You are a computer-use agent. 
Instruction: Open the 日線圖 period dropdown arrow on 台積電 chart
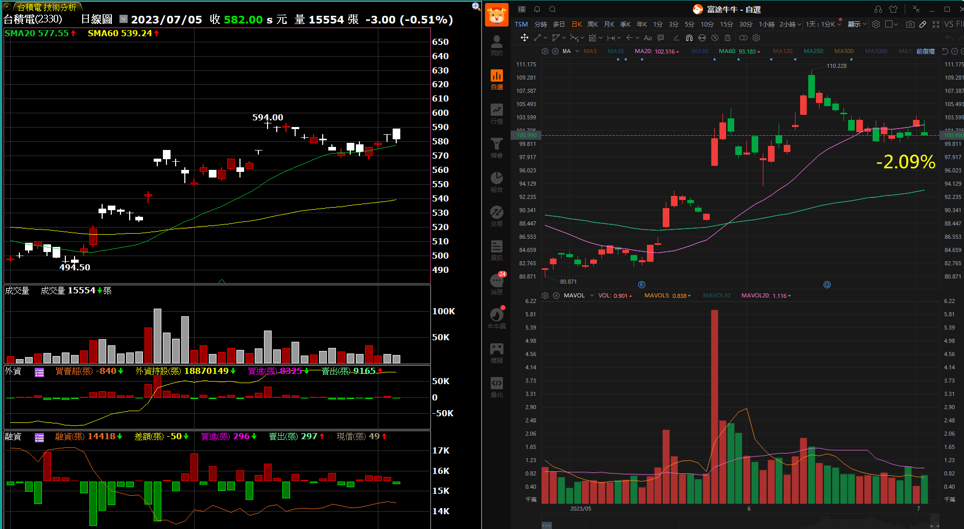[x=124, y=19]
